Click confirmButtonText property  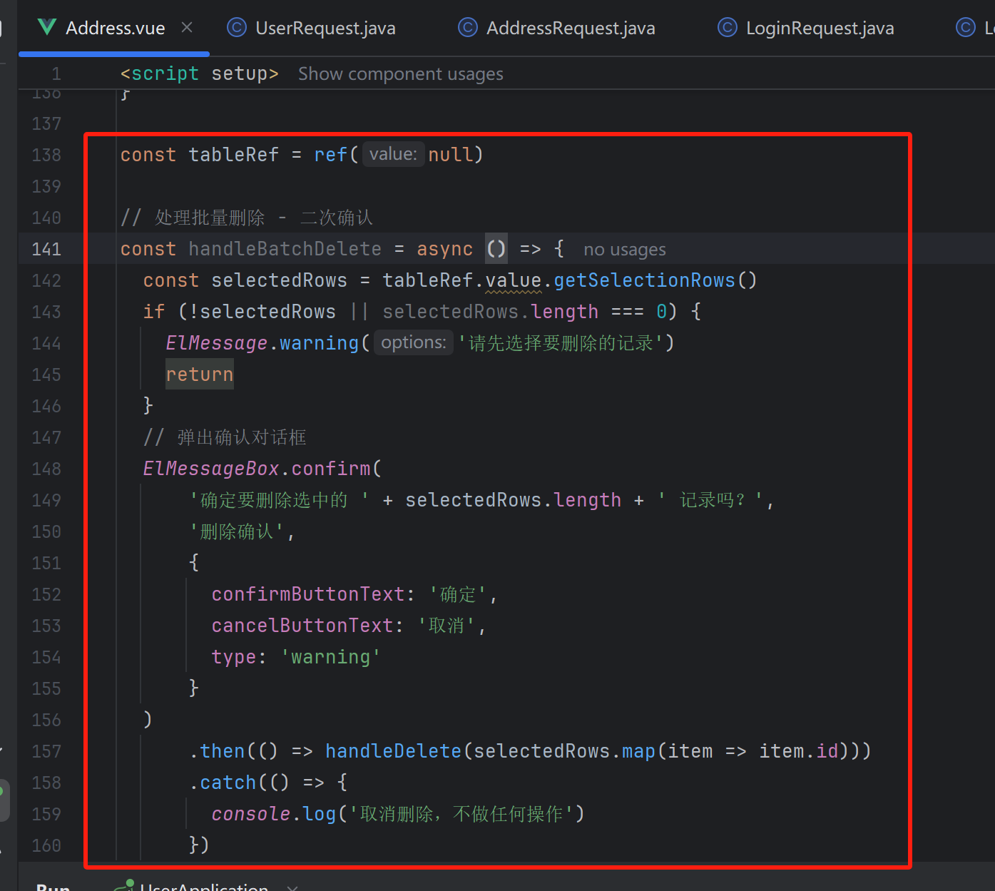(x=307, y=594)
